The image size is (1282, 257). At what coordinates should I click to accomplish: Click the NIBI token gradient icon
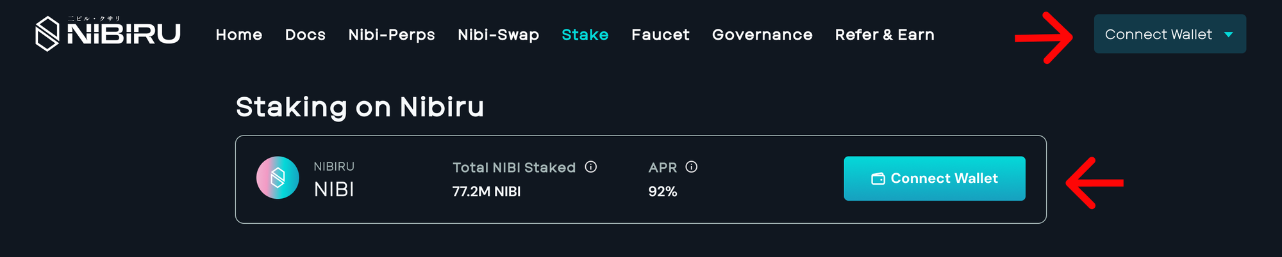click(278, 178)
